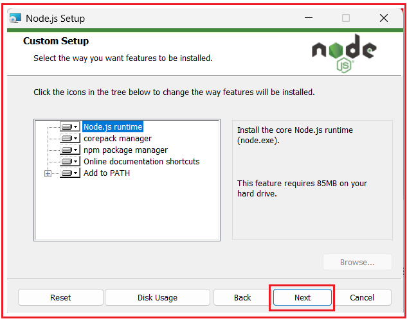The height and width of the screenshot is (321, 407).
Task: Select the corepack manager tree item
Action: click(117, 138)
